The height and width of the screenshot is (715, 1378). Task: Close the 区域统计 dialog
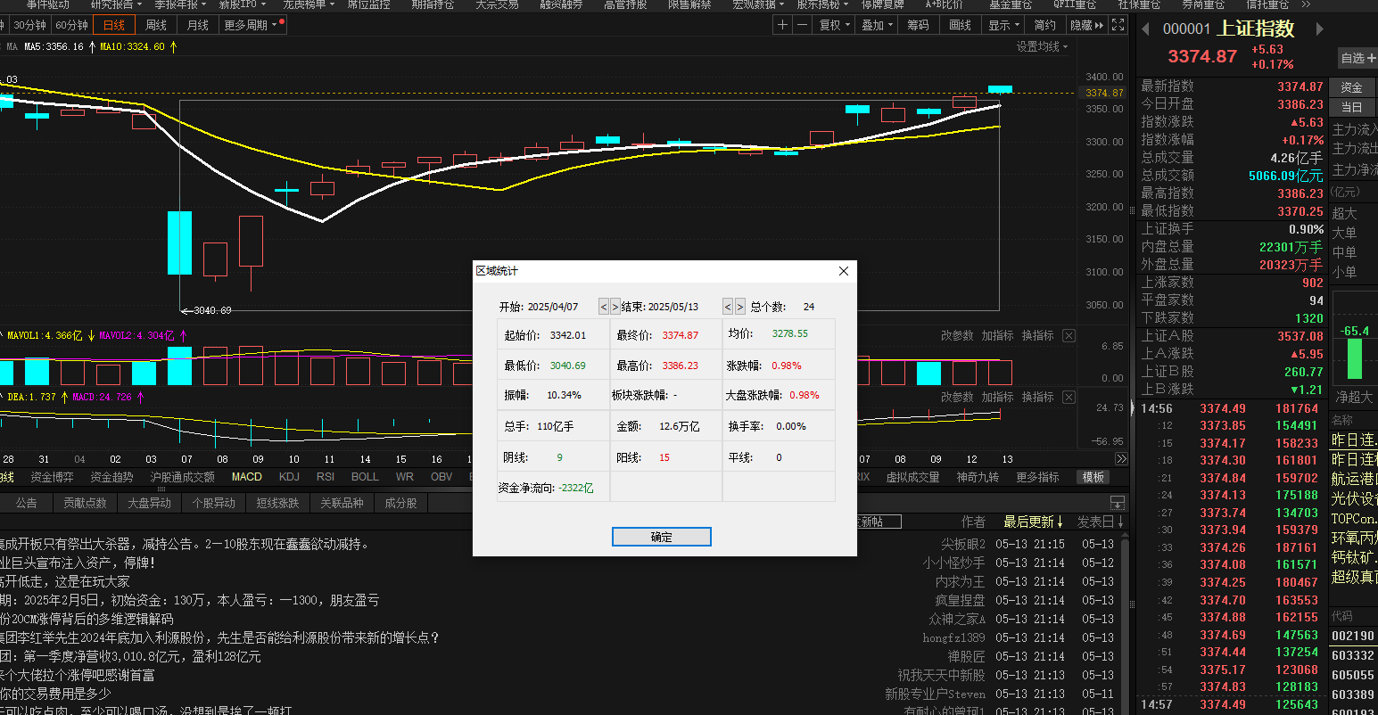coord(844,271)
